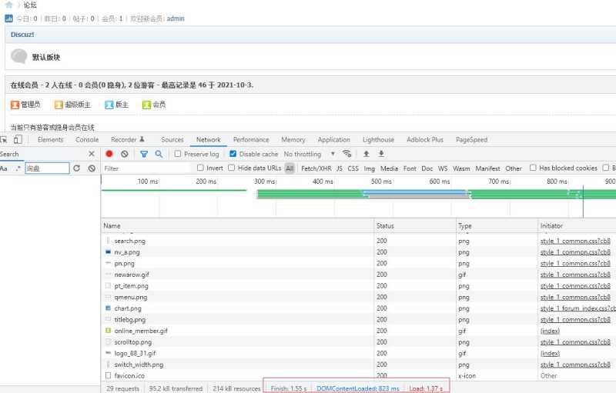Export HAR file using download arrow

[381, 154]
